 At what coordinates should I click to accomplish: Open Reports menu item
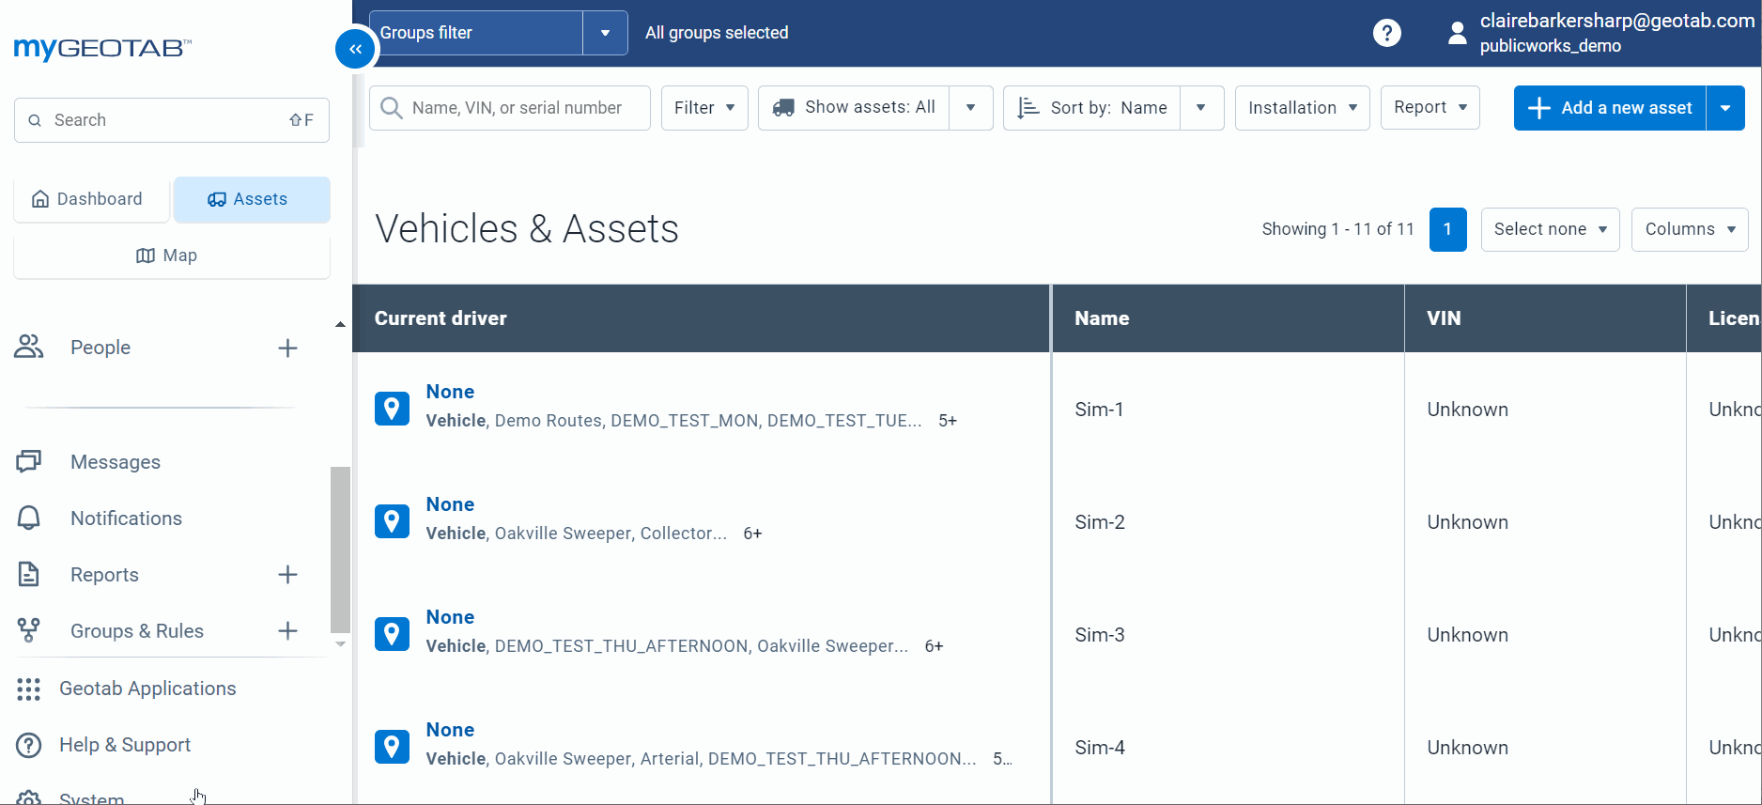click(x=104, y=574)
